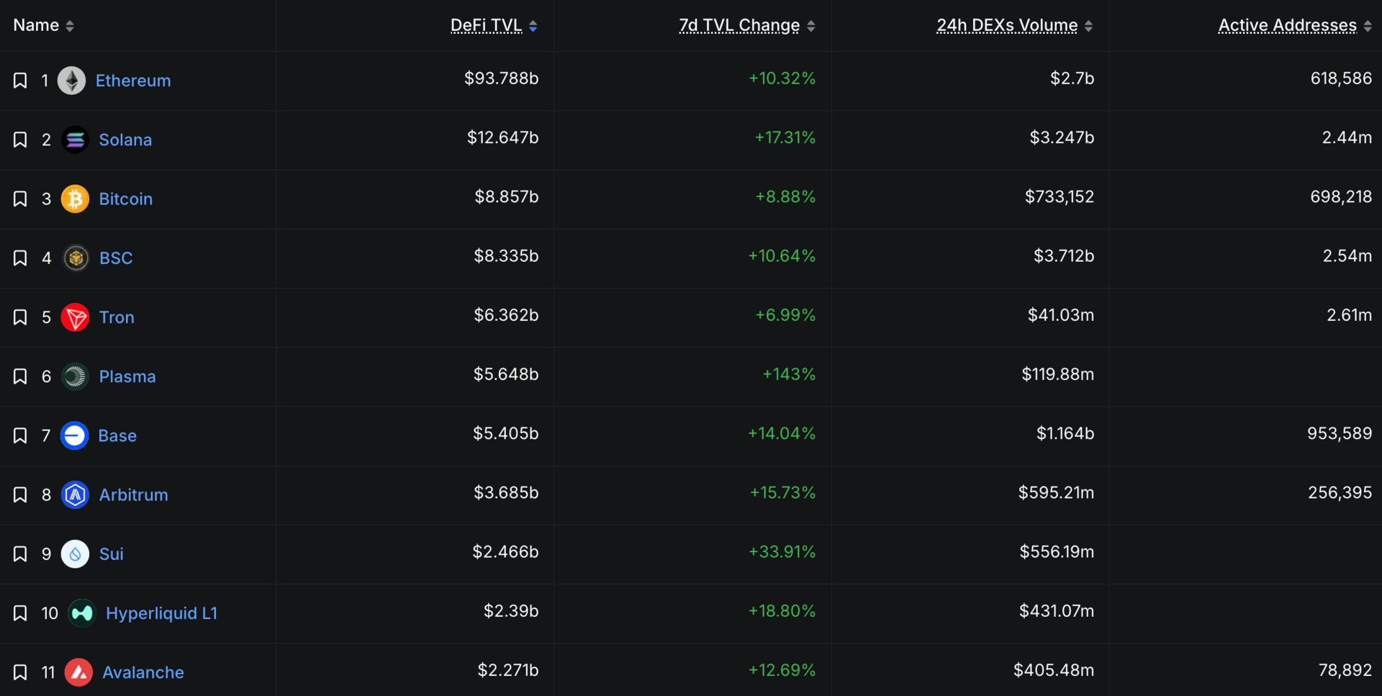Open the Bitcoin chain page link
Image resolution: width=1382 pixels, height=696 pixels.
tap(126, 199)
